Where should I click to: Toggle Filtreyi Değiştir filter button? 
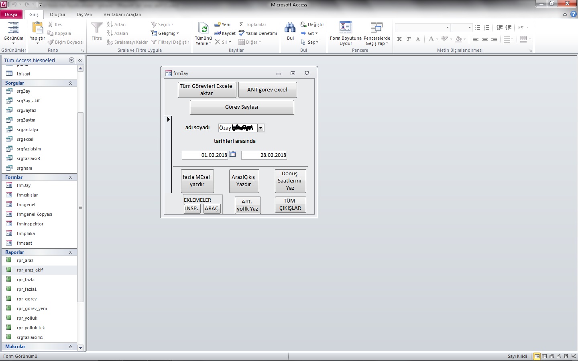tap(170, 42)
